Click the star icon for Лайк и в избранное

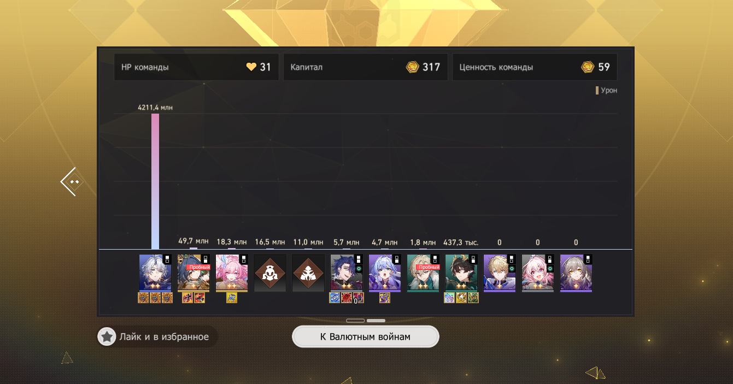[107, 336]
